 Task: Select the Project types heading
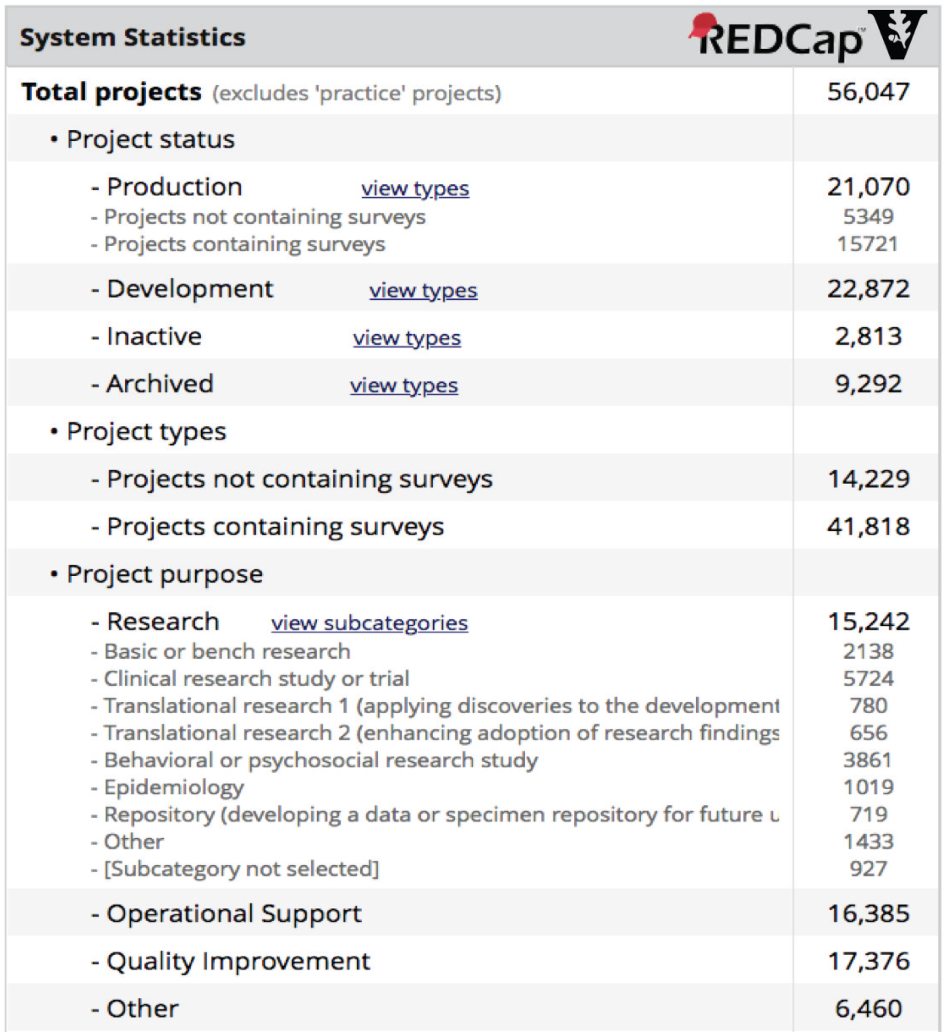[146, 432]
